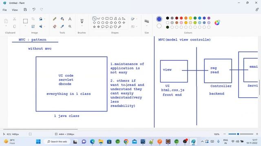Pick the red colour swatch
Screen dimensions: 261x146
click(181, 18)
